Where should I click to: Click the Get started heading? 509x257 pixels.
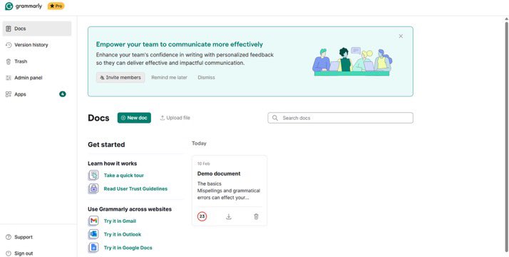click(x=106, y=145)
